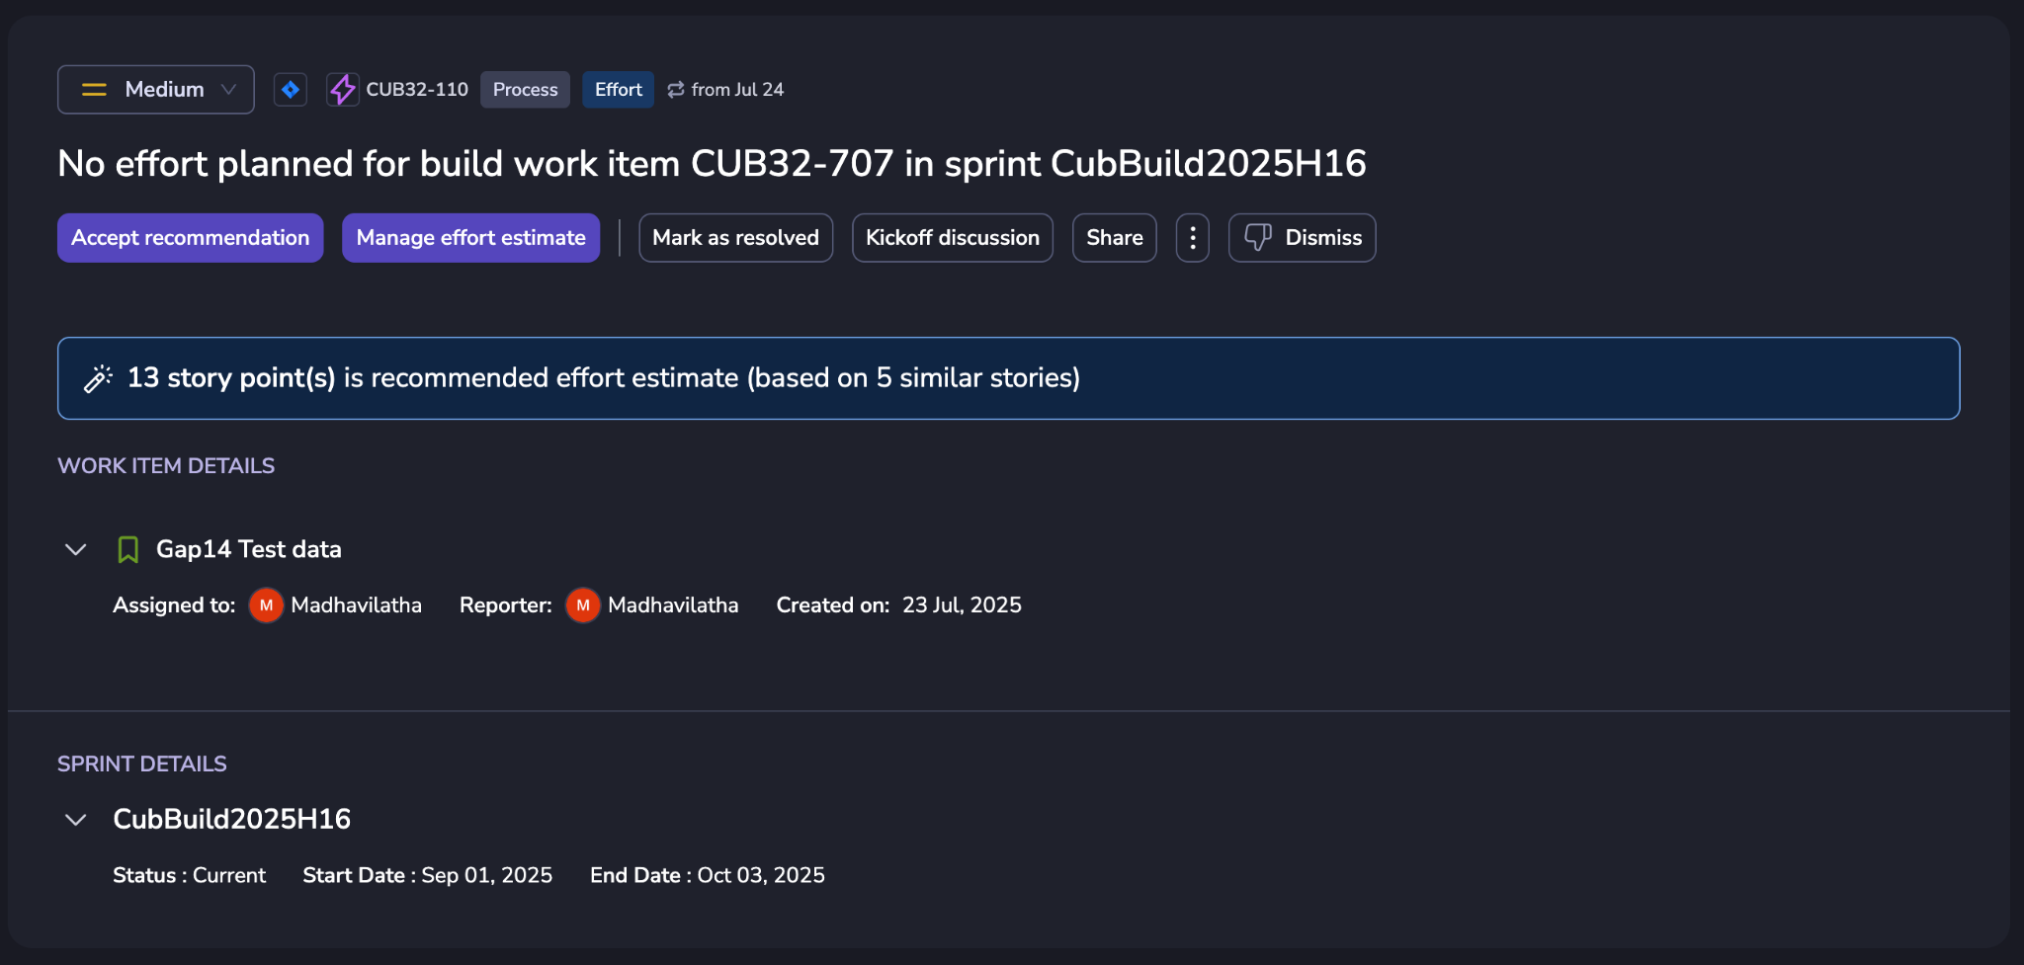The height and width of the screenshot is (965, 2024).
Task: Open the Medium priority dropdown
Action: coord(156,90)
